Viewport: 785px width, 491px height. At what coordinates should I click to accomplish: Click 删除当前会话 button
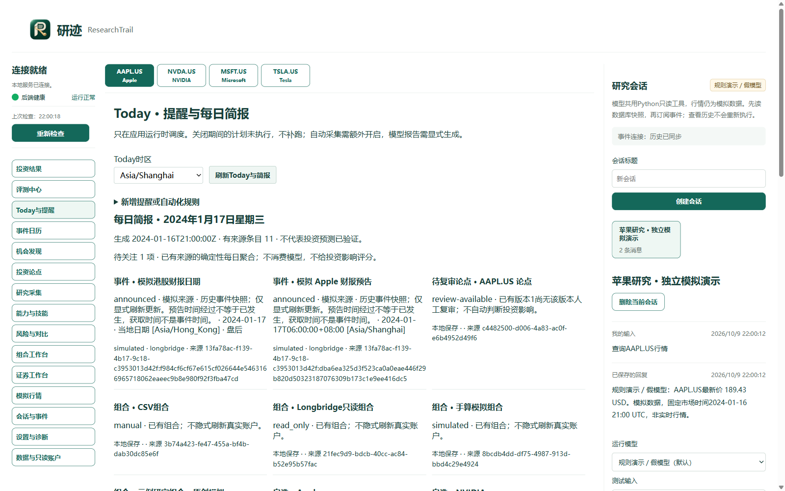tap(638, 302)
